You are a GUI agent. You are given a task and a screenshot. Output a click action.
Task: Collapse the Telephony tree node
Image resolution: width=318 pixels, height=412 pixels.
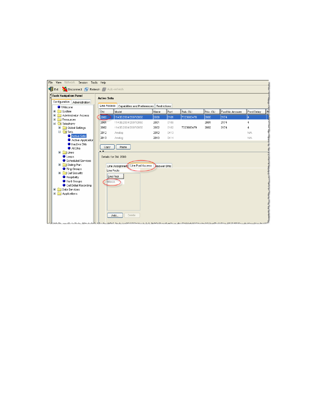[55, 123]
